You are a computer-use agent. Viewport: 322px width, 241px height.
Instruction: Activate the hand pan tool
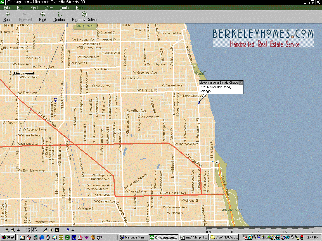pyautogui.click(x=35, y=230)
